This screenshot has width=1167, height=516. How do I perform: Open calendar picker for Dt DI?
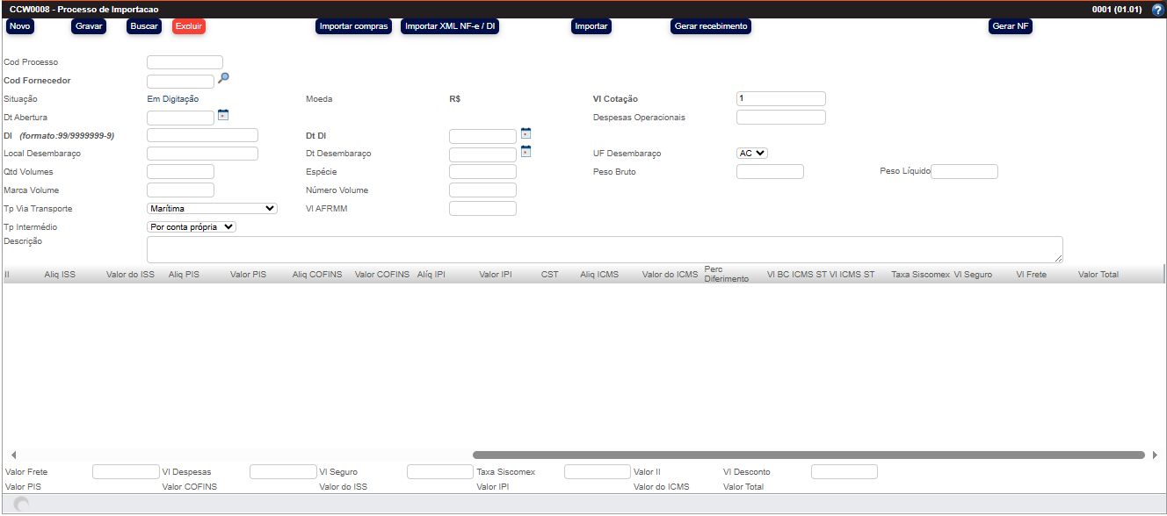526,133
